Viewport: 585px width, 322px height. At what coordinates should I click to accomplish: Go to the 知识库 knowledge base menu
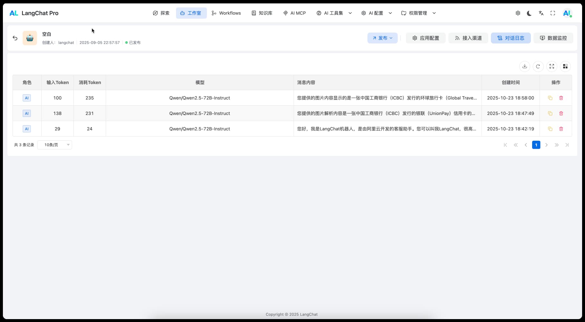click(262, 13)
